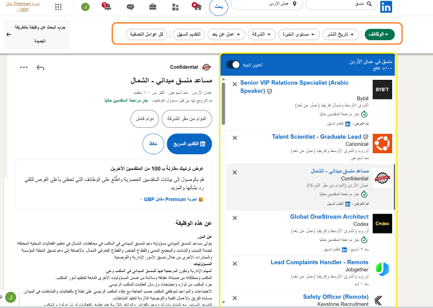Open Notifications bell icon
The height and width of the screenshot is (308, 433).
107,7
